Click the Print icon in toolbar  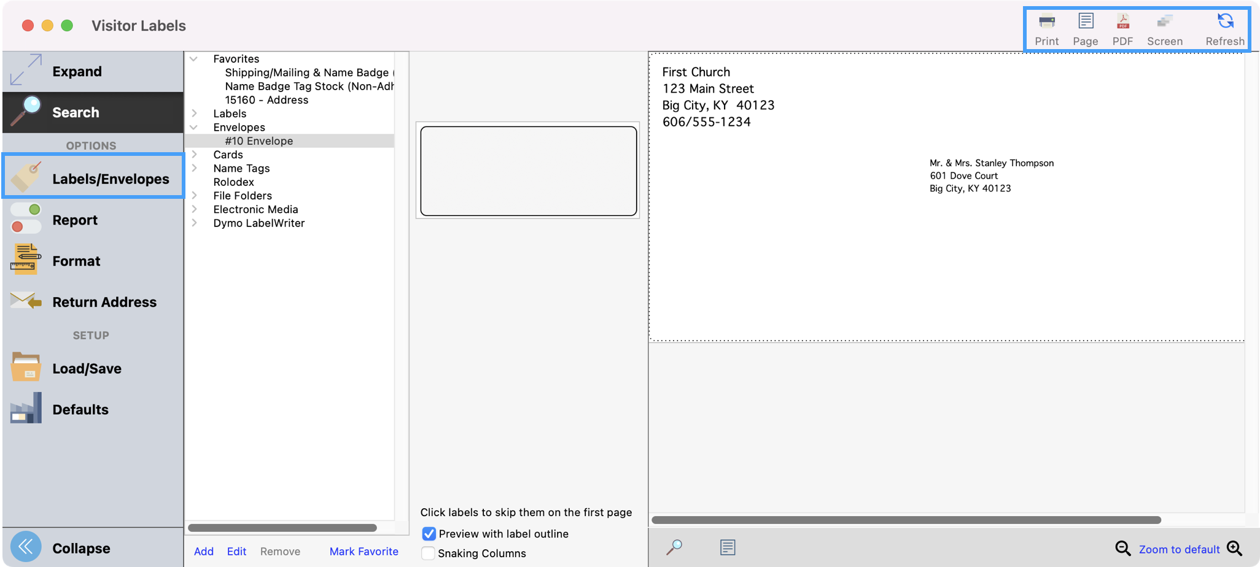point(1046,23)
